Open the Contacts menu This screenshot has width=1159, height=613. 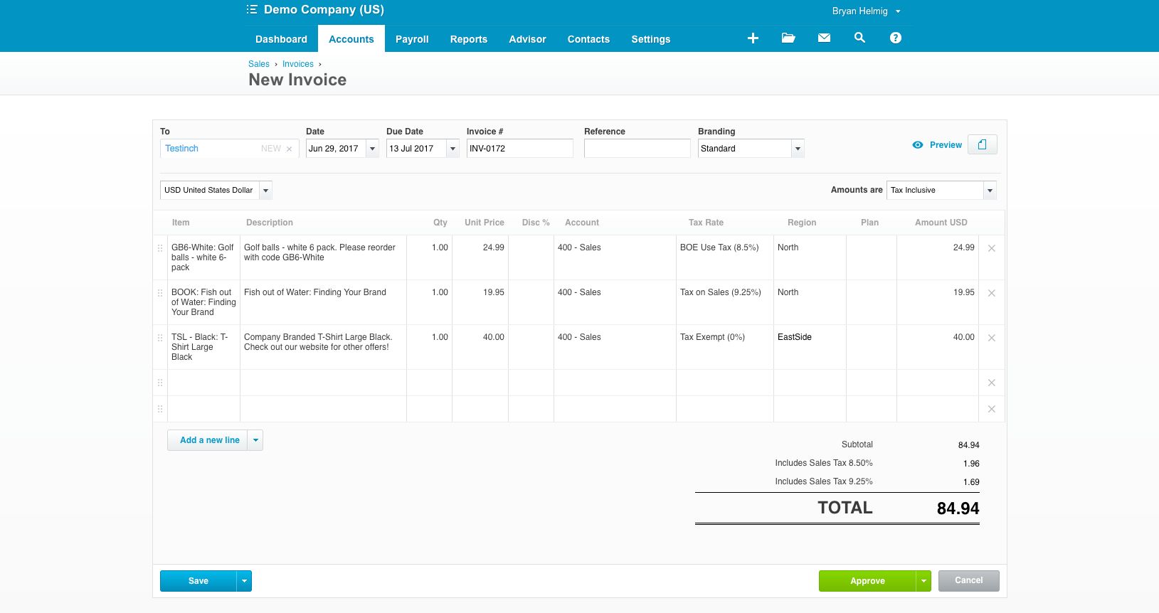click(x=588, y=39)
